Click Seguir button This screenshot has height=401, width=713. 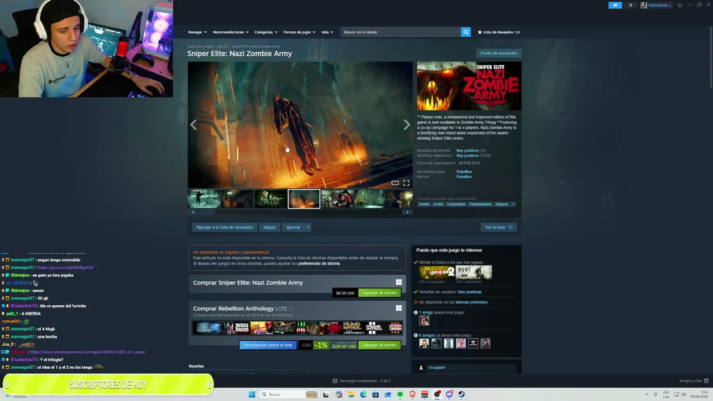270,227
